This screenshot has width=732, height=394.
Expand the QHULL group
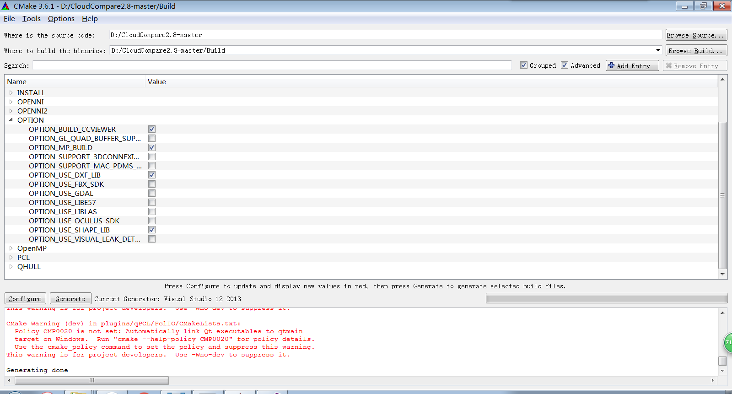click(11, 266)
